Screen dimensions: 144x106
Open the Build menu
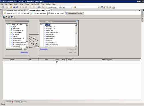[x=22, y=4]
